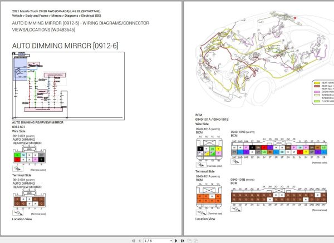Image resolution: width=334 pixels, height=243 pixels.
Task: Select purple DOOR HARNESS legend swatch
Action: [317, 92]
